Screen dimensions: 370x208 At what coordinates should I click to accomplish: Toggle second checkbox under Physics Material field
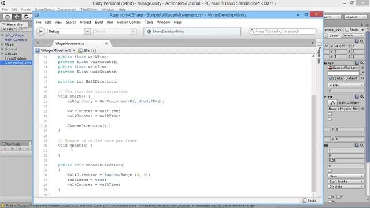[x=330, y=120]
